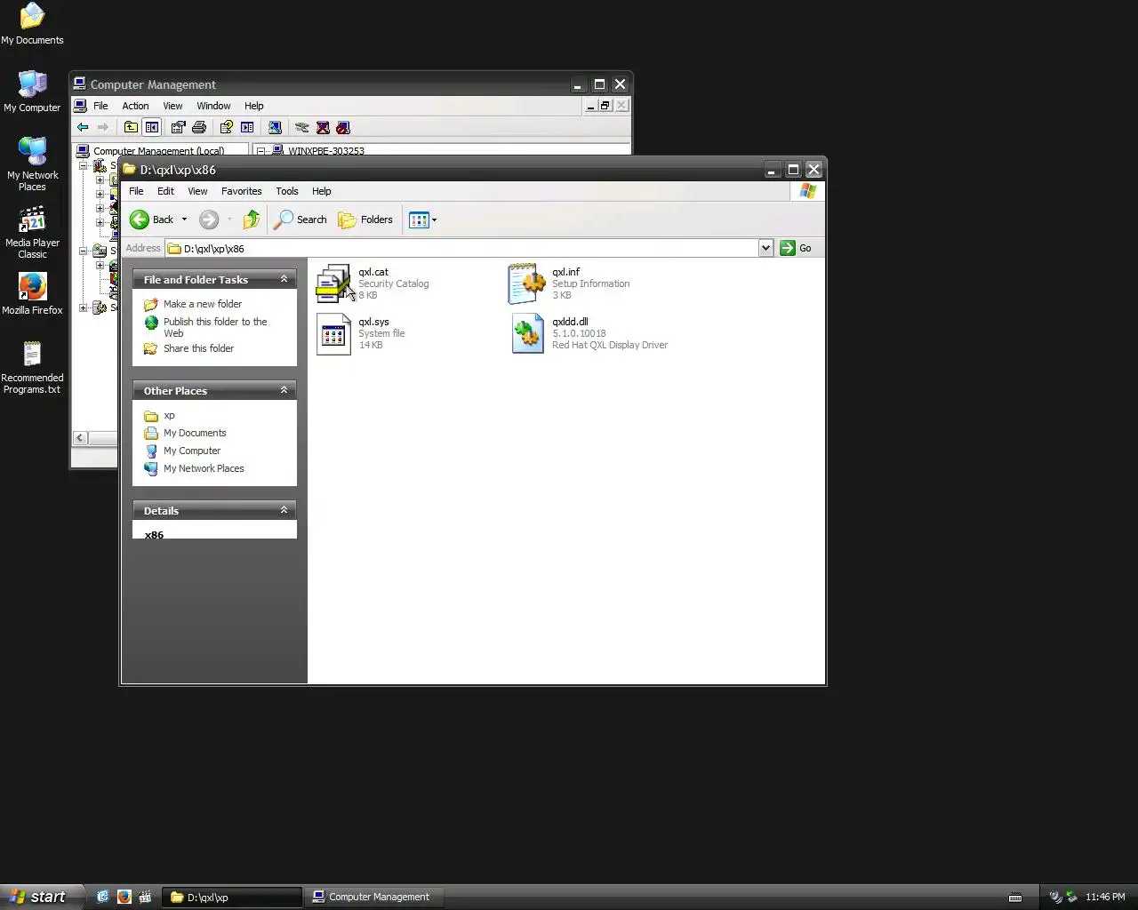Click the qxl.inf file name text
The height and width of the screenshot is (910, 1138).
click(x=566, y=272)
